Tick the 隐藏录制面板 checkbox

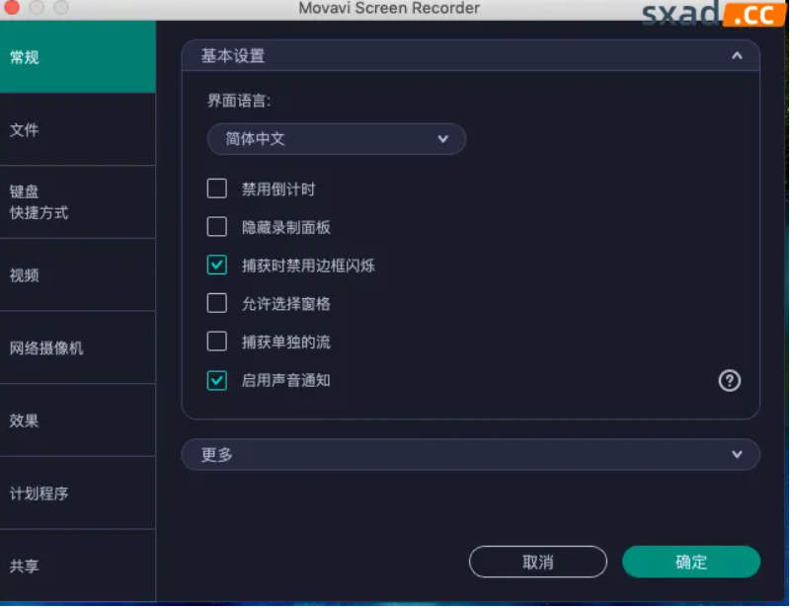tap(217, 227)
